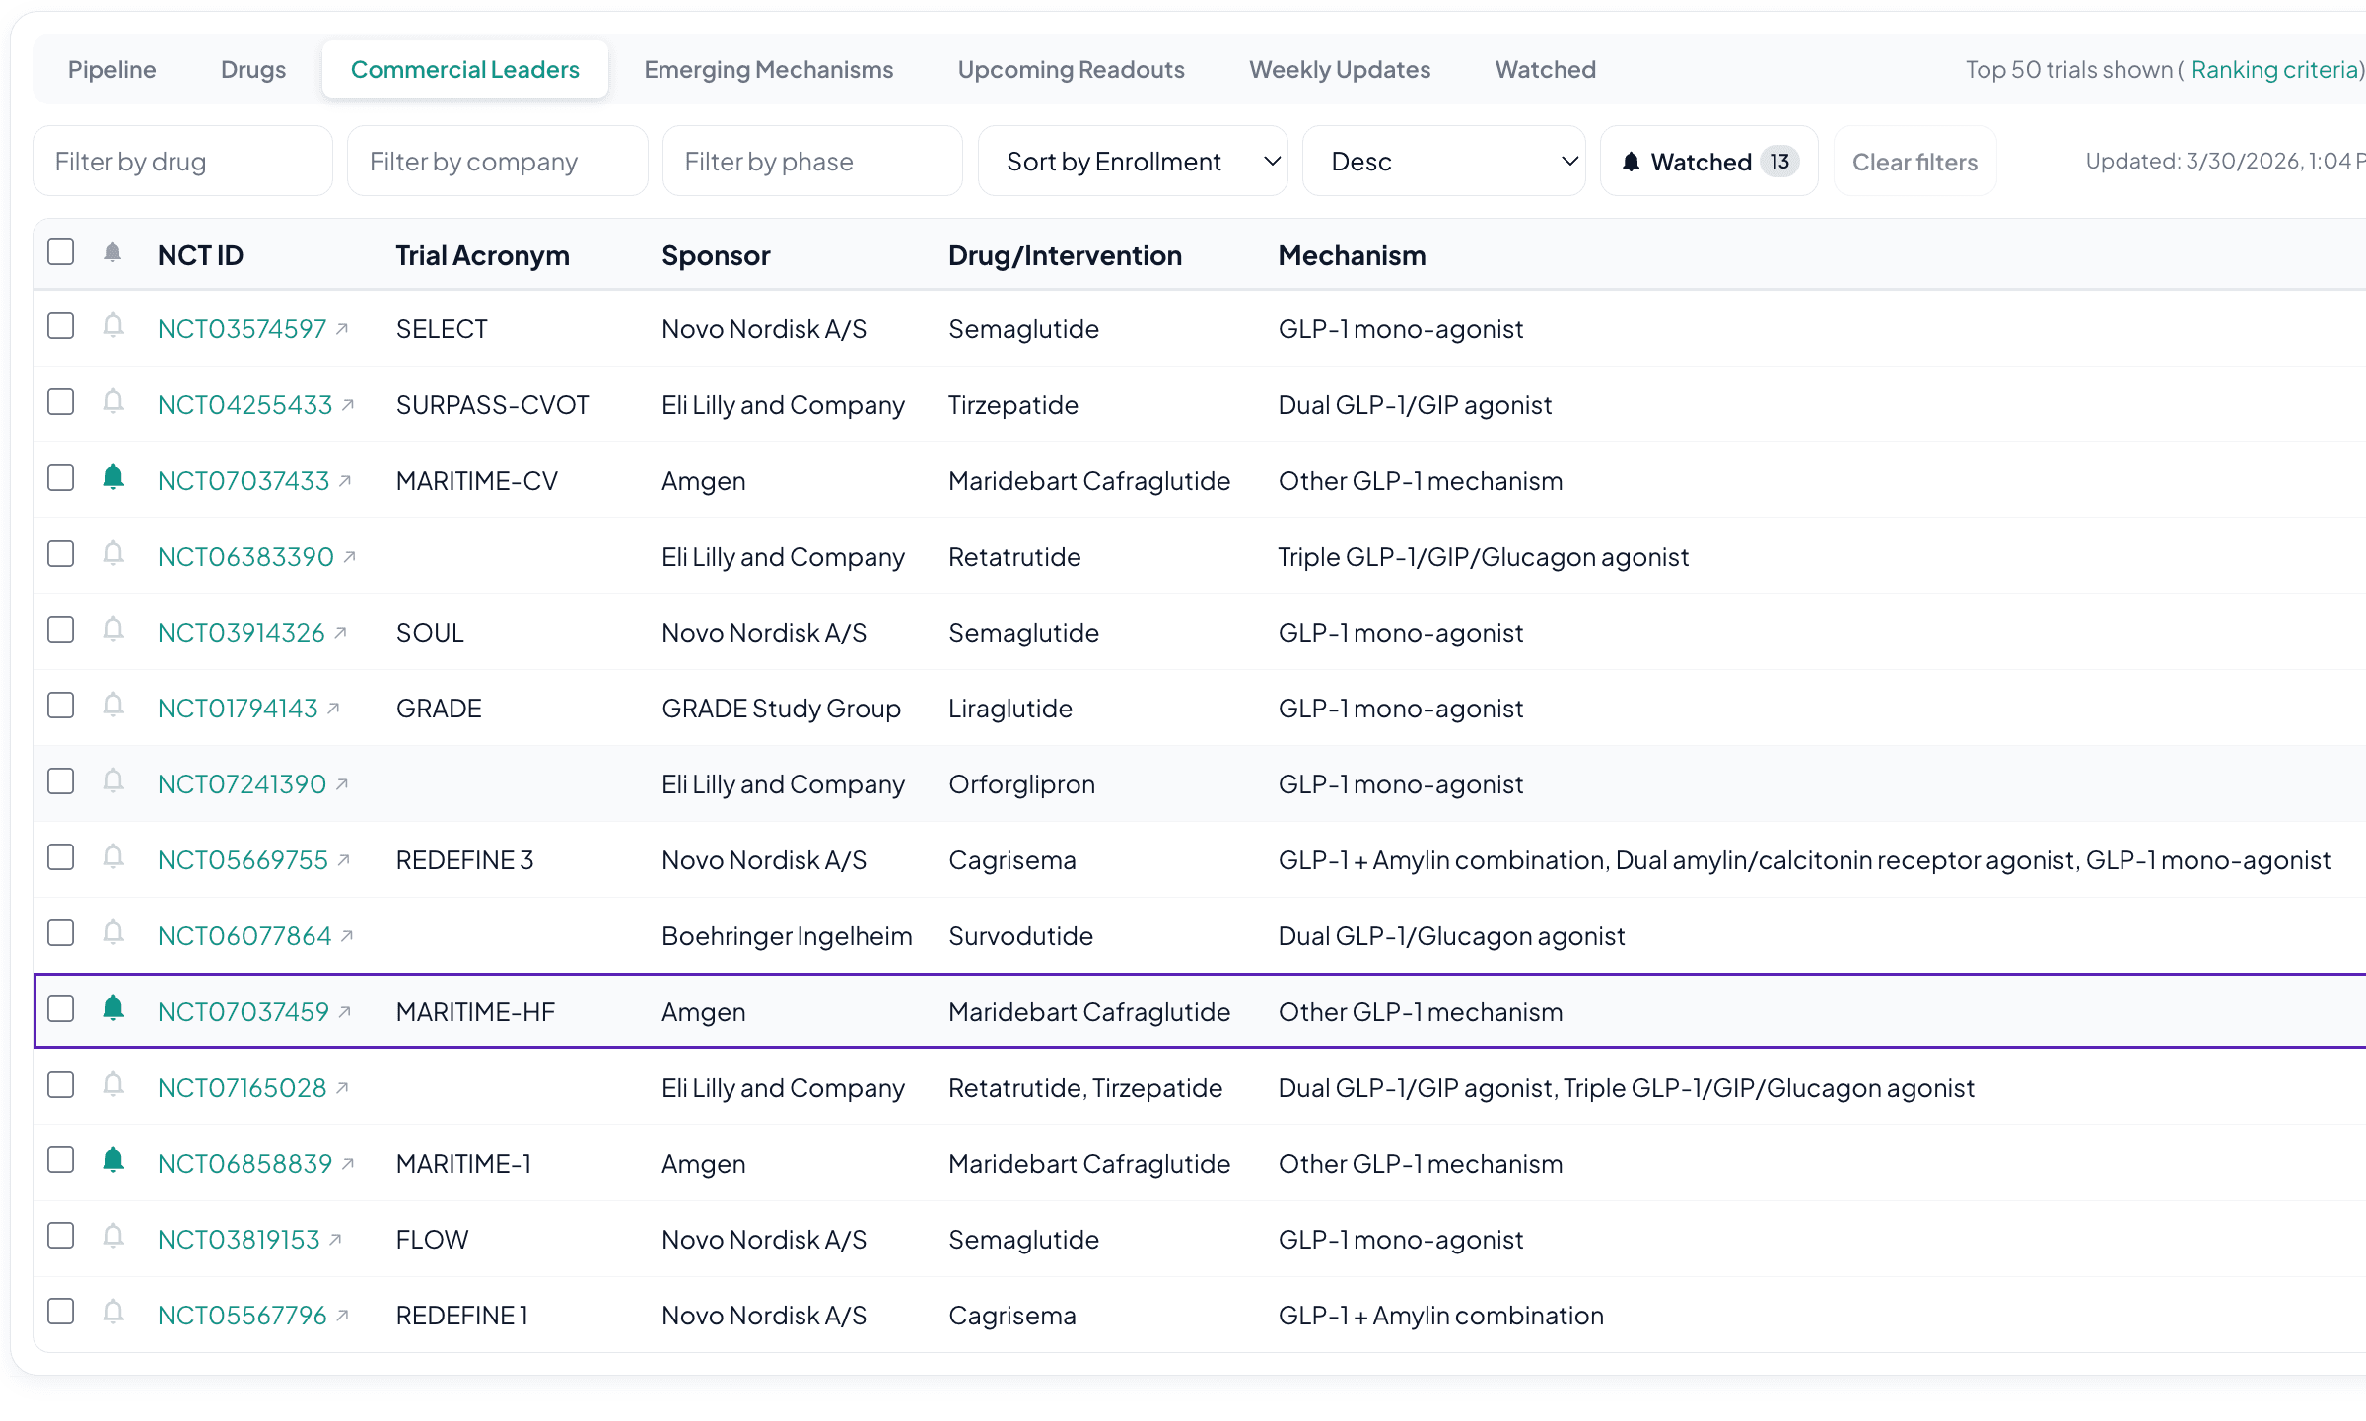Focus the Filter by phase field

812,161
